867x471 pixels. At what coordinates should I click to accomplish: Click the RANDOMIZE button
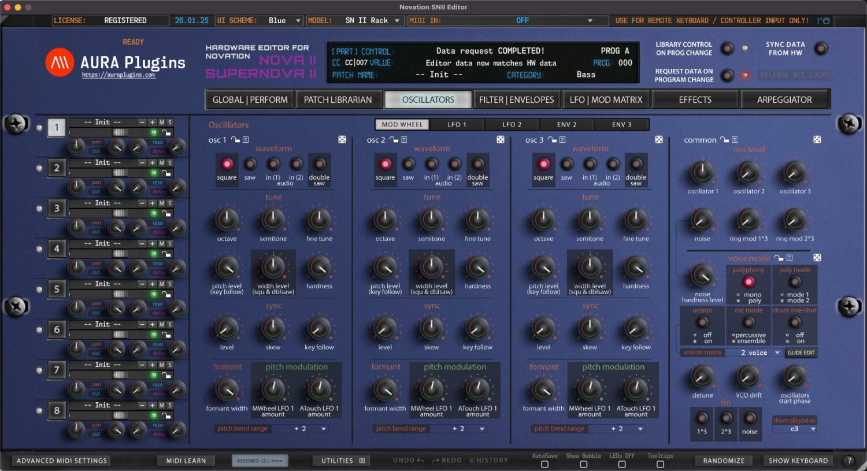[x=724, y=460]
